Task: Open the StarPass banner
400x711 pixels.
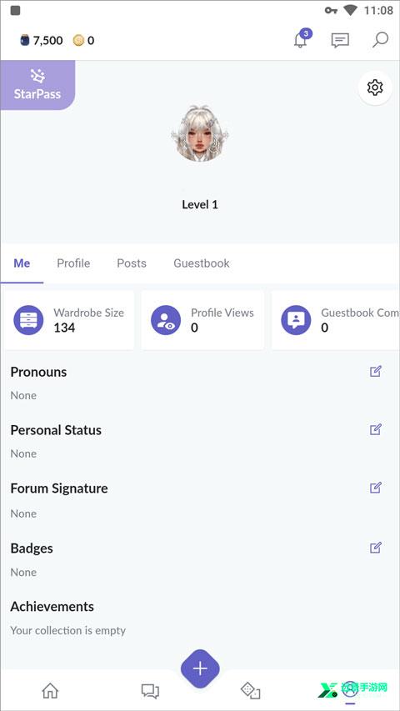Action: [37, 85]
